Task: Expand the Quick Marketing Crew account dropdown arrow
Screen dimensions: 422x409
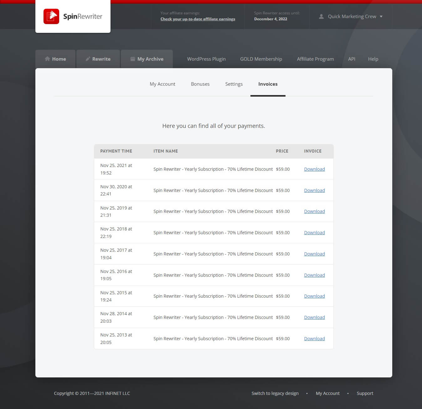Action: pos(381,17)
